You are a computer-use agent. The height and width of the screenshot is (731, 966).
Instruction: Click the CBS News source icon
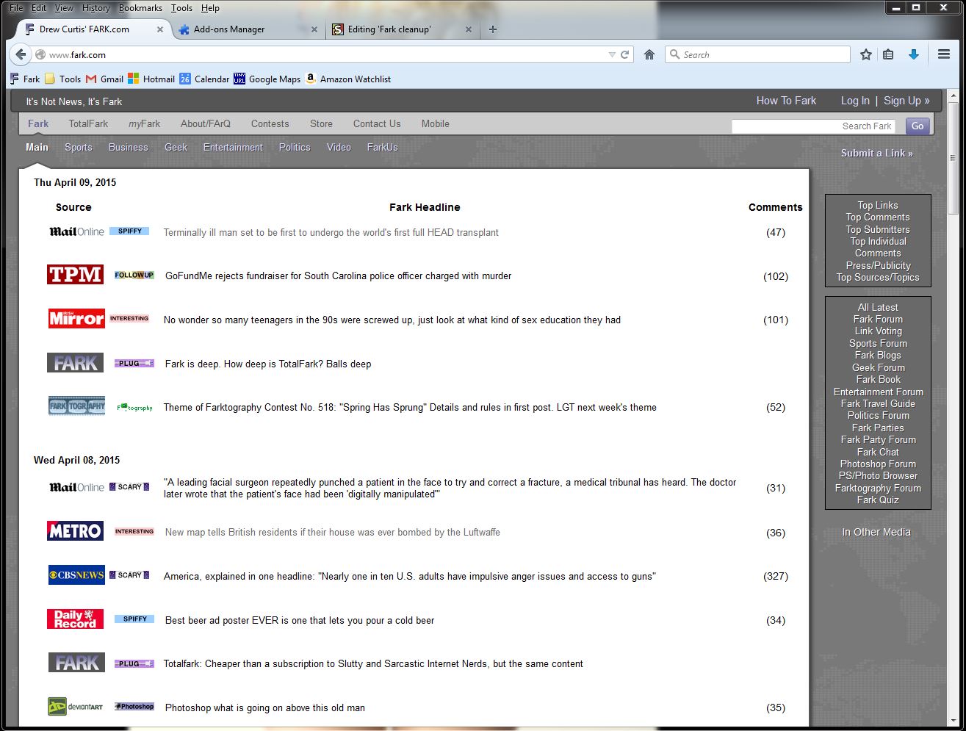[x=76, y=575]
